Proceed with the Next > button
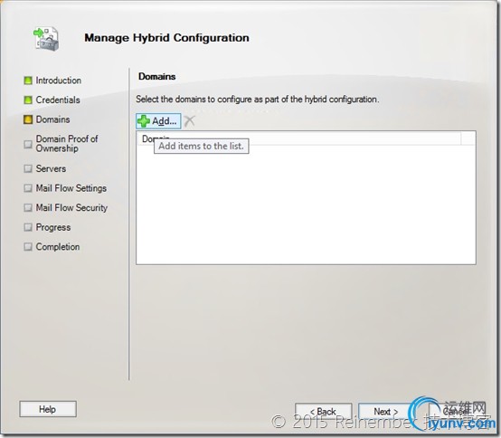The height and width of the screenshot is (438, 501). 386,411
